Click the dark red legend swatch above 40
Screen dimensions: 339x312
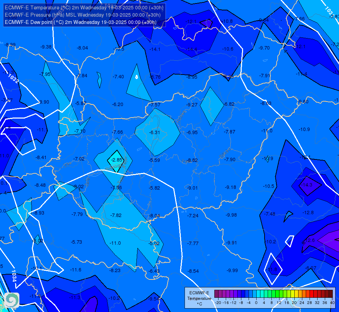[331, 294]
